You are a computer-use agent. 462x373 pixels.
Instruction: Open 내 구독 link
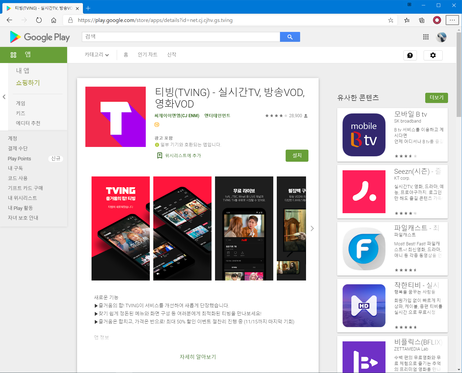[15, 168]
